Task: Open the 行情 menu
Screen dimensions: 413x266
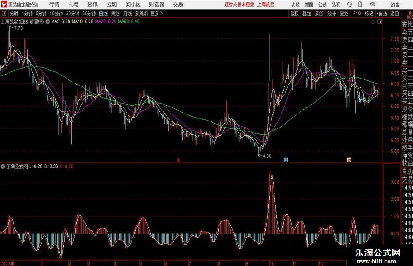Action: point(54,4)
